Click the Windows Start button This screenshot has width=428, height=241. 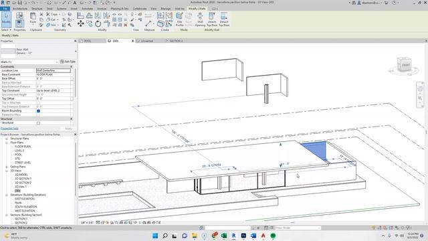pos(155,236)
